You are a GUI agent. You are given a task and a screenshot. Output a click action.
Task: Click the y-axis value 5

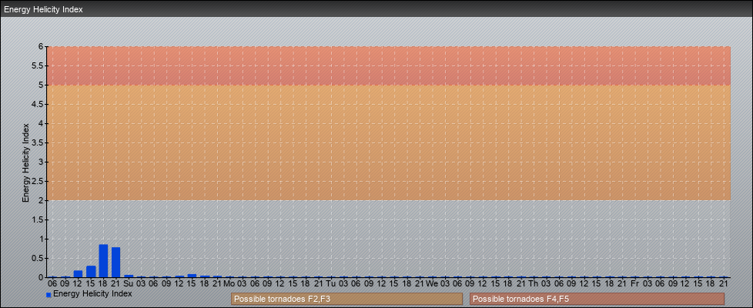[x=42, y=85]
